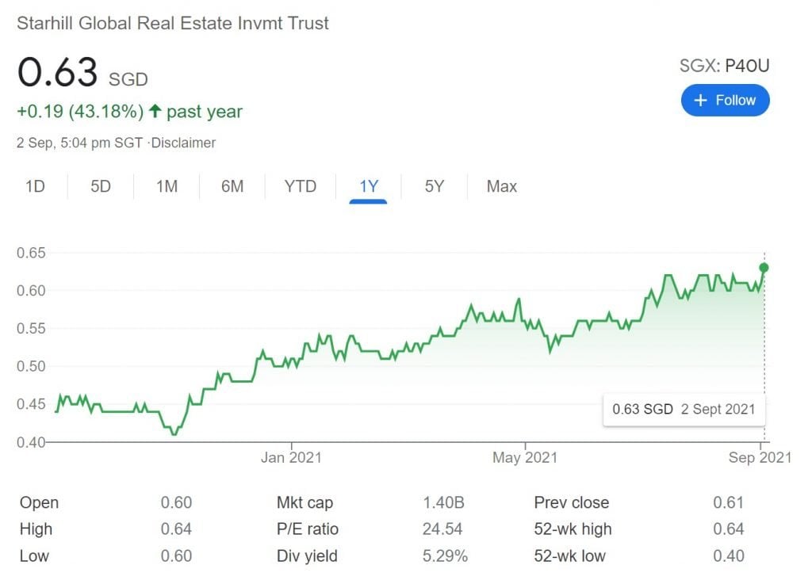Click the timestamp 2 Sep, 5:04 pm SGT

(x=80, y=143)
